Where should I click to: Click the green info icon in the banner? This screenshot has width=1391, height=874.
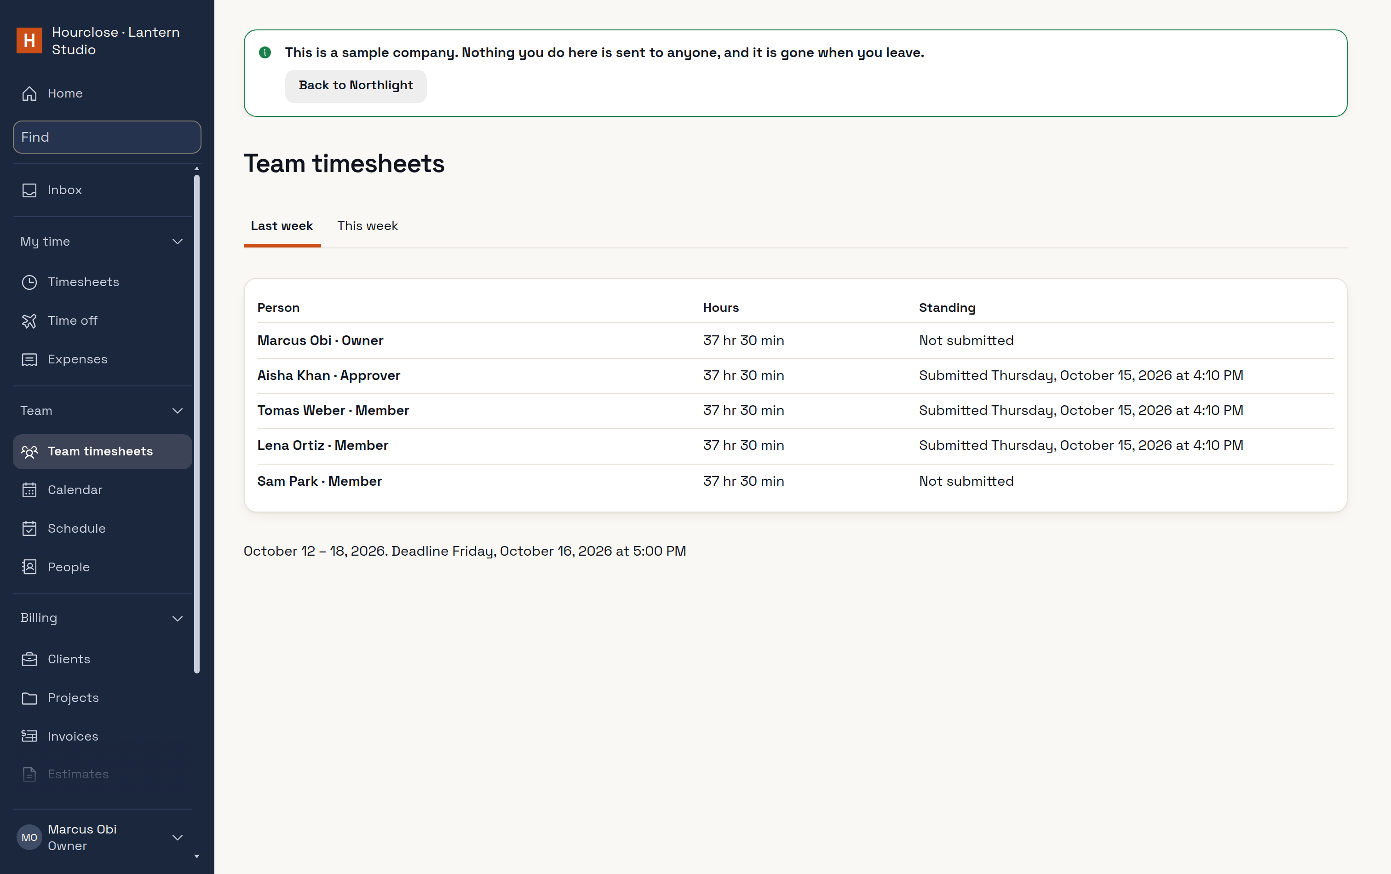coord(265,52)
